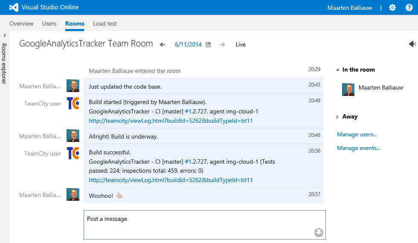
Task: Open the emoticon smiley picker
Action: [319, 233]
